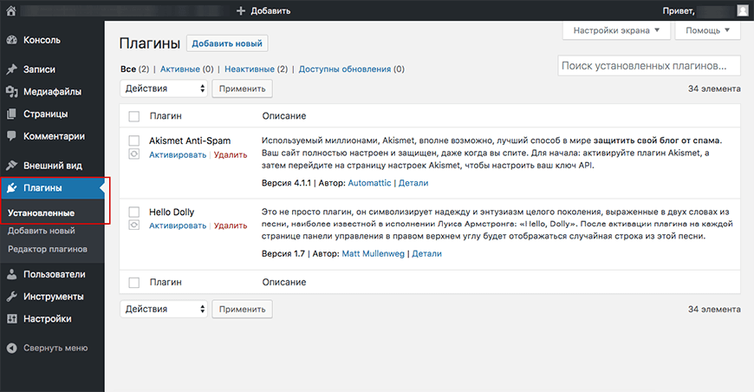This screenshot has width=754, height=392.
Task: Click the Пользователи user icon
Action: click(x=12, y=274)
